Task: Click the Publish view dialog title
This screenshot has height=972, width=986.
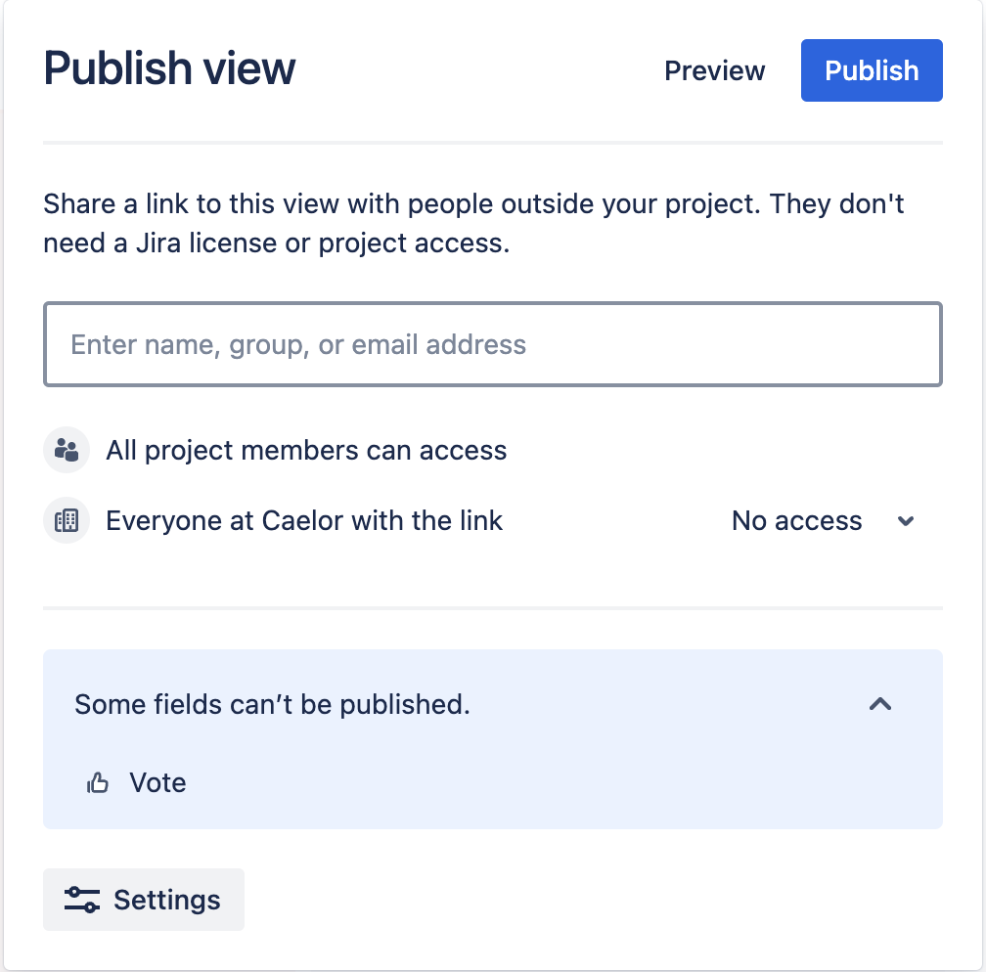Action: tap(168, 68)
